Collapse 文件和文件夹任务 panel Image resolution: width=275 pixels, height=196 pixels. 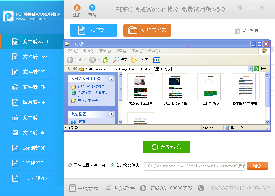111,79
